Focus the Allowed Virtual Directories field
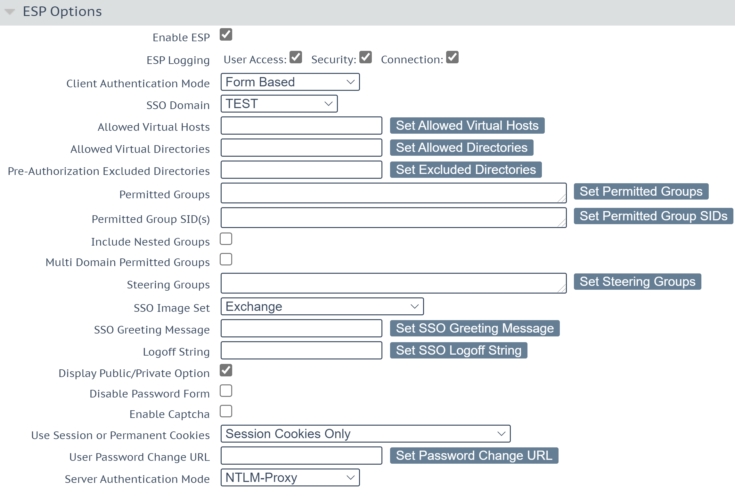Image resolution: width=735 pixels, height=488 pixels. point(301,148)
